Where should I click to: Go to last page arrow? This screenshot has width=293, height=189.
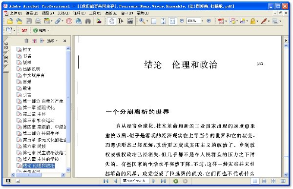[x=163, y=181]
